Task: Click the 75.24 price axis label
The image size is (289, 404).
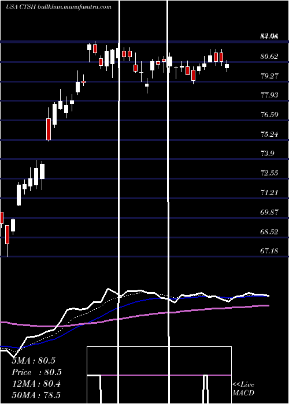Action: 269,134
